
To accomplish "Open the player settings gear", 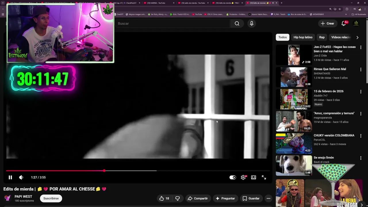I will click(x=243, y=177).
